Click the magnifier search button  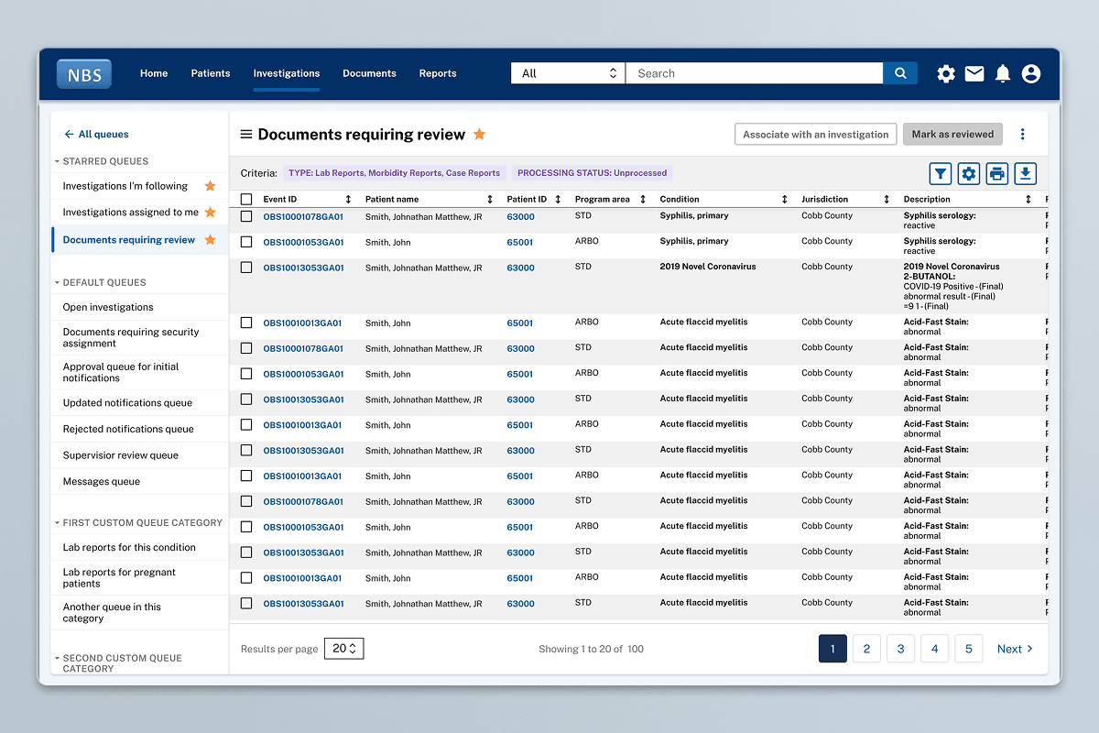[900, 73]
